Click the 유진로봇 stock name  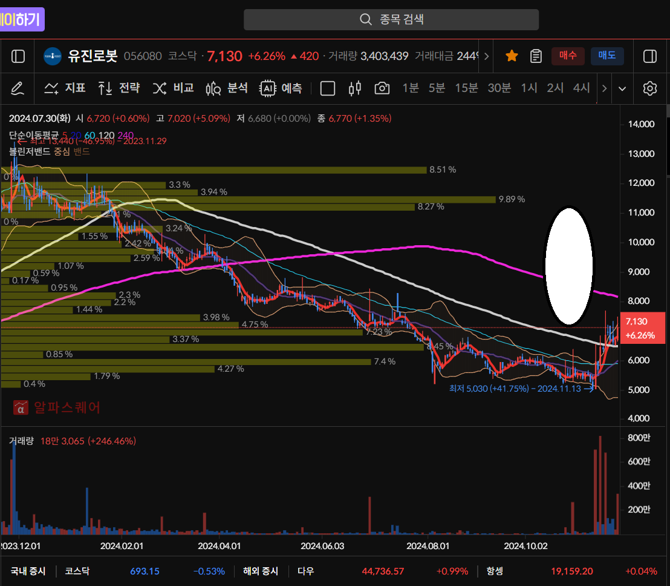point(93,56)
